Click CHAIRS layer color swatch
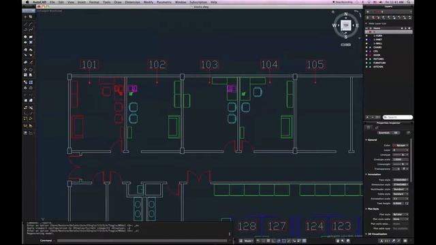The width and height of the screenshot is (436, 245). [370, 48]
